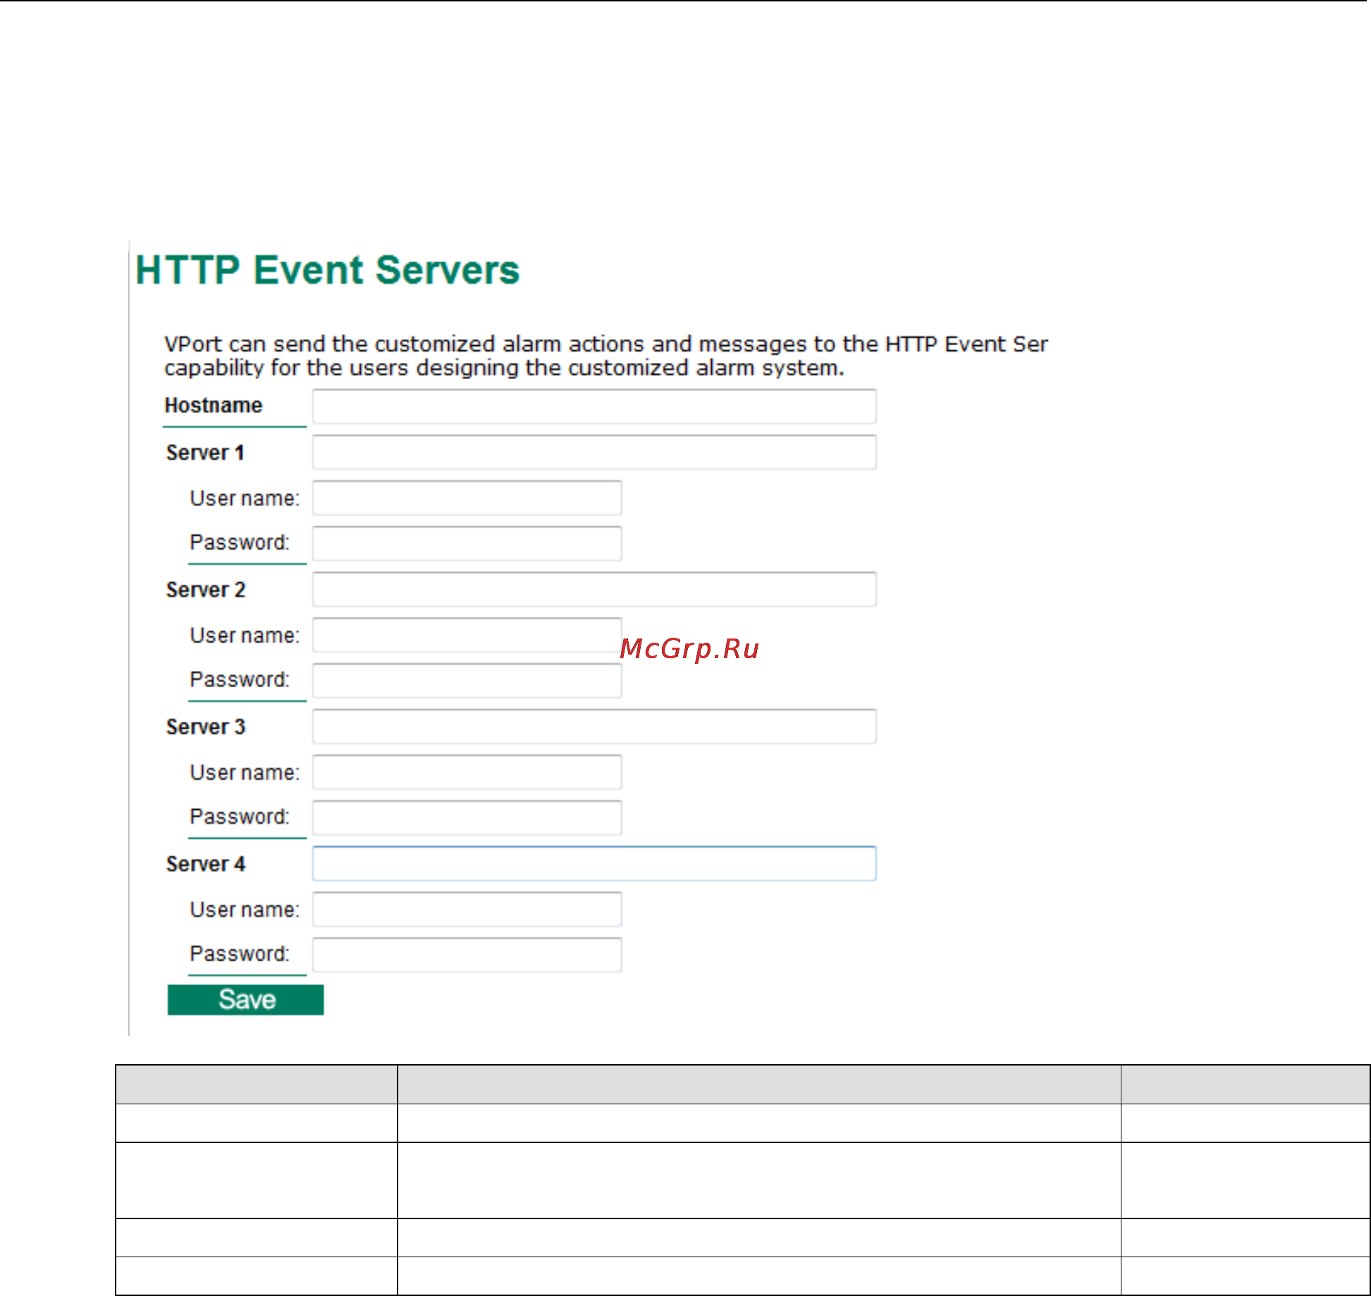
Task: Click the description text starting 'VPort can send'
Action: pos(606,356)
